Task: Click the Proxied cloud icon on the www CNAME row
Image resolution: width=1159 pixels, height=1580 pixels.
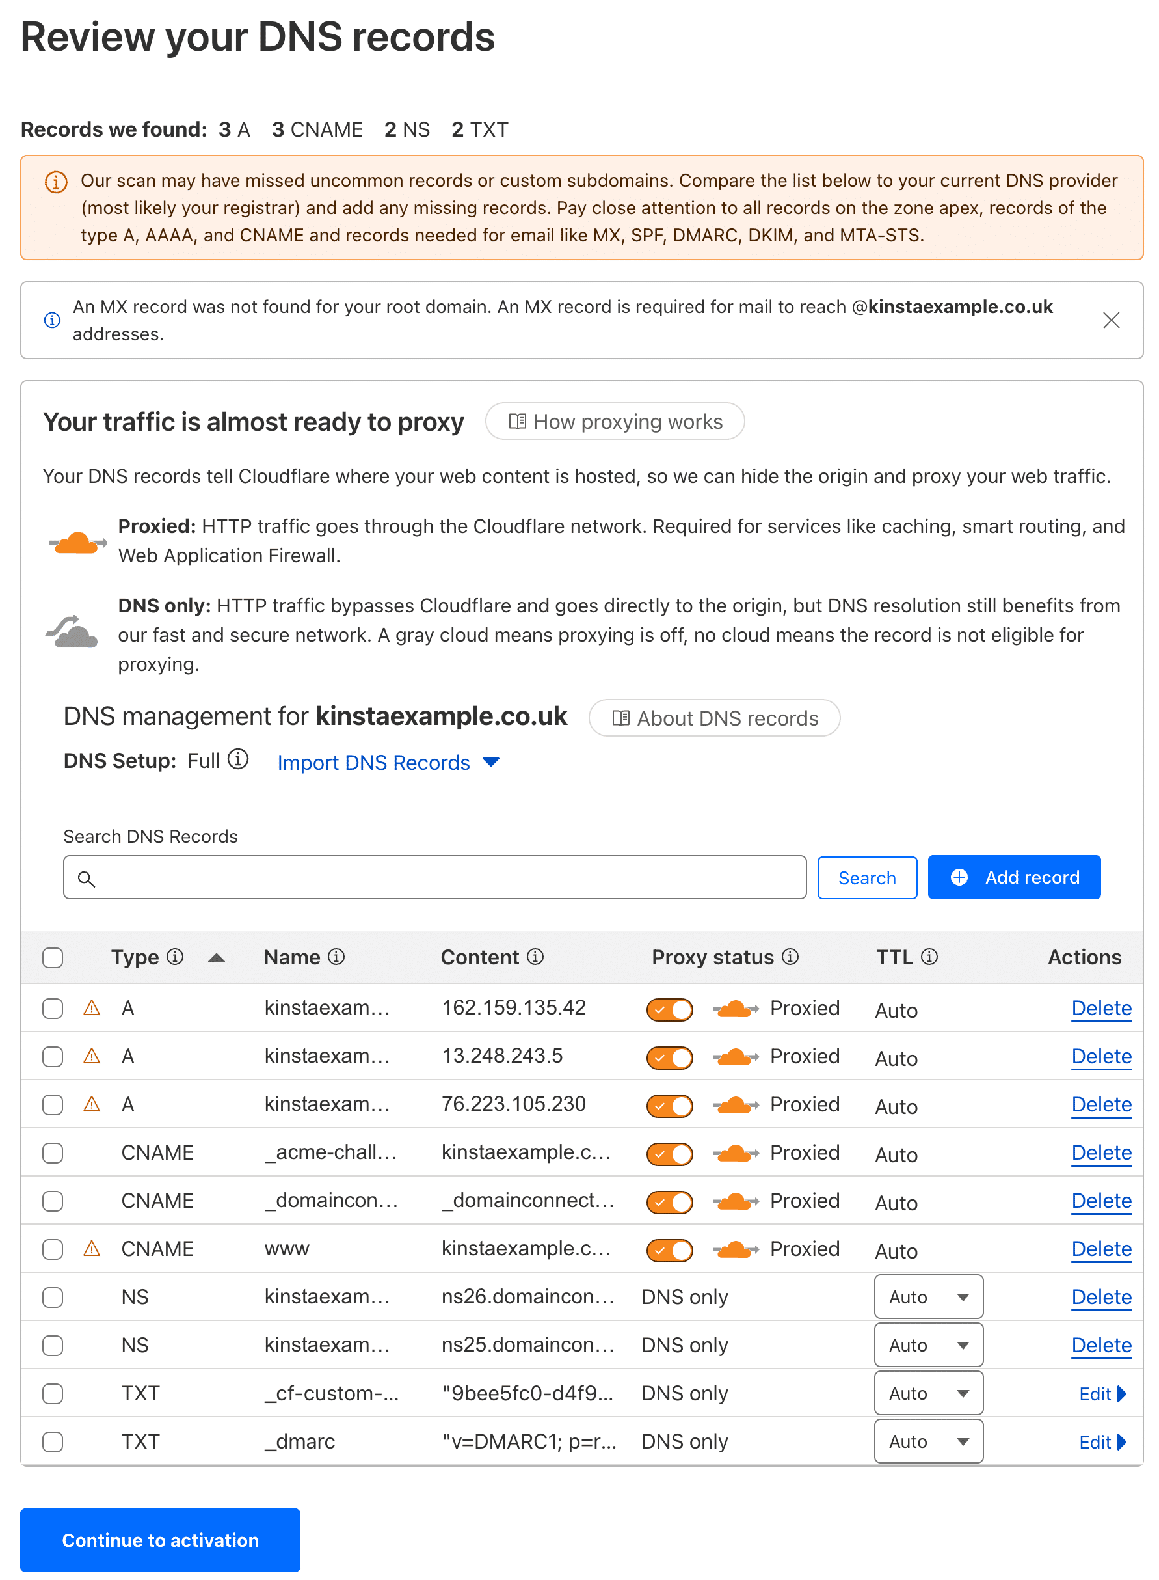Action: (733, 1249)
